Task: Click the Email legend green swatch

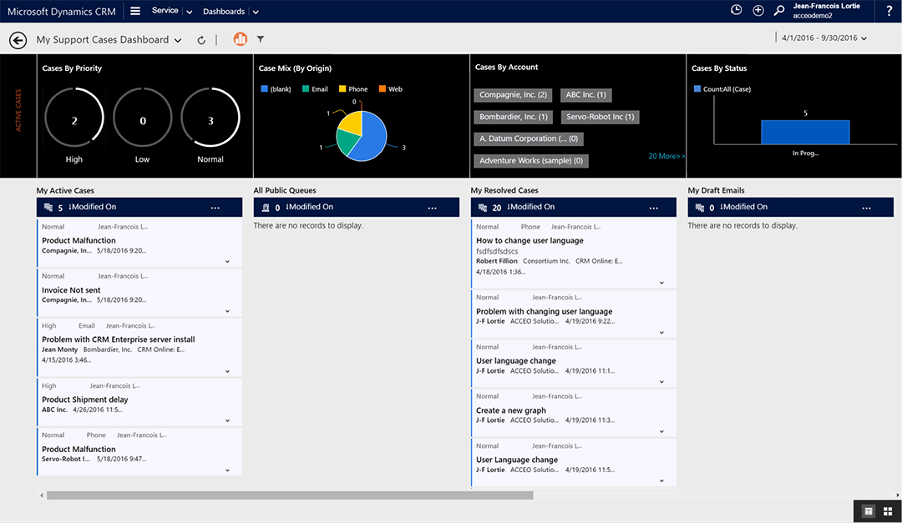Action: pyautogui.click(x=306, y=88)
